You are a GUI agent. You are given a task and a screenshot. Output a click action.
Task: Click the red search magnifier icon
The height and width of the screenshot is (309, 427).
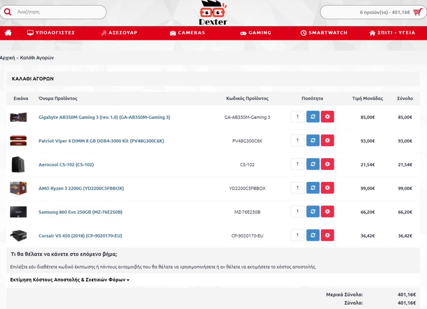pyautogui.click(x=8, y=12)
